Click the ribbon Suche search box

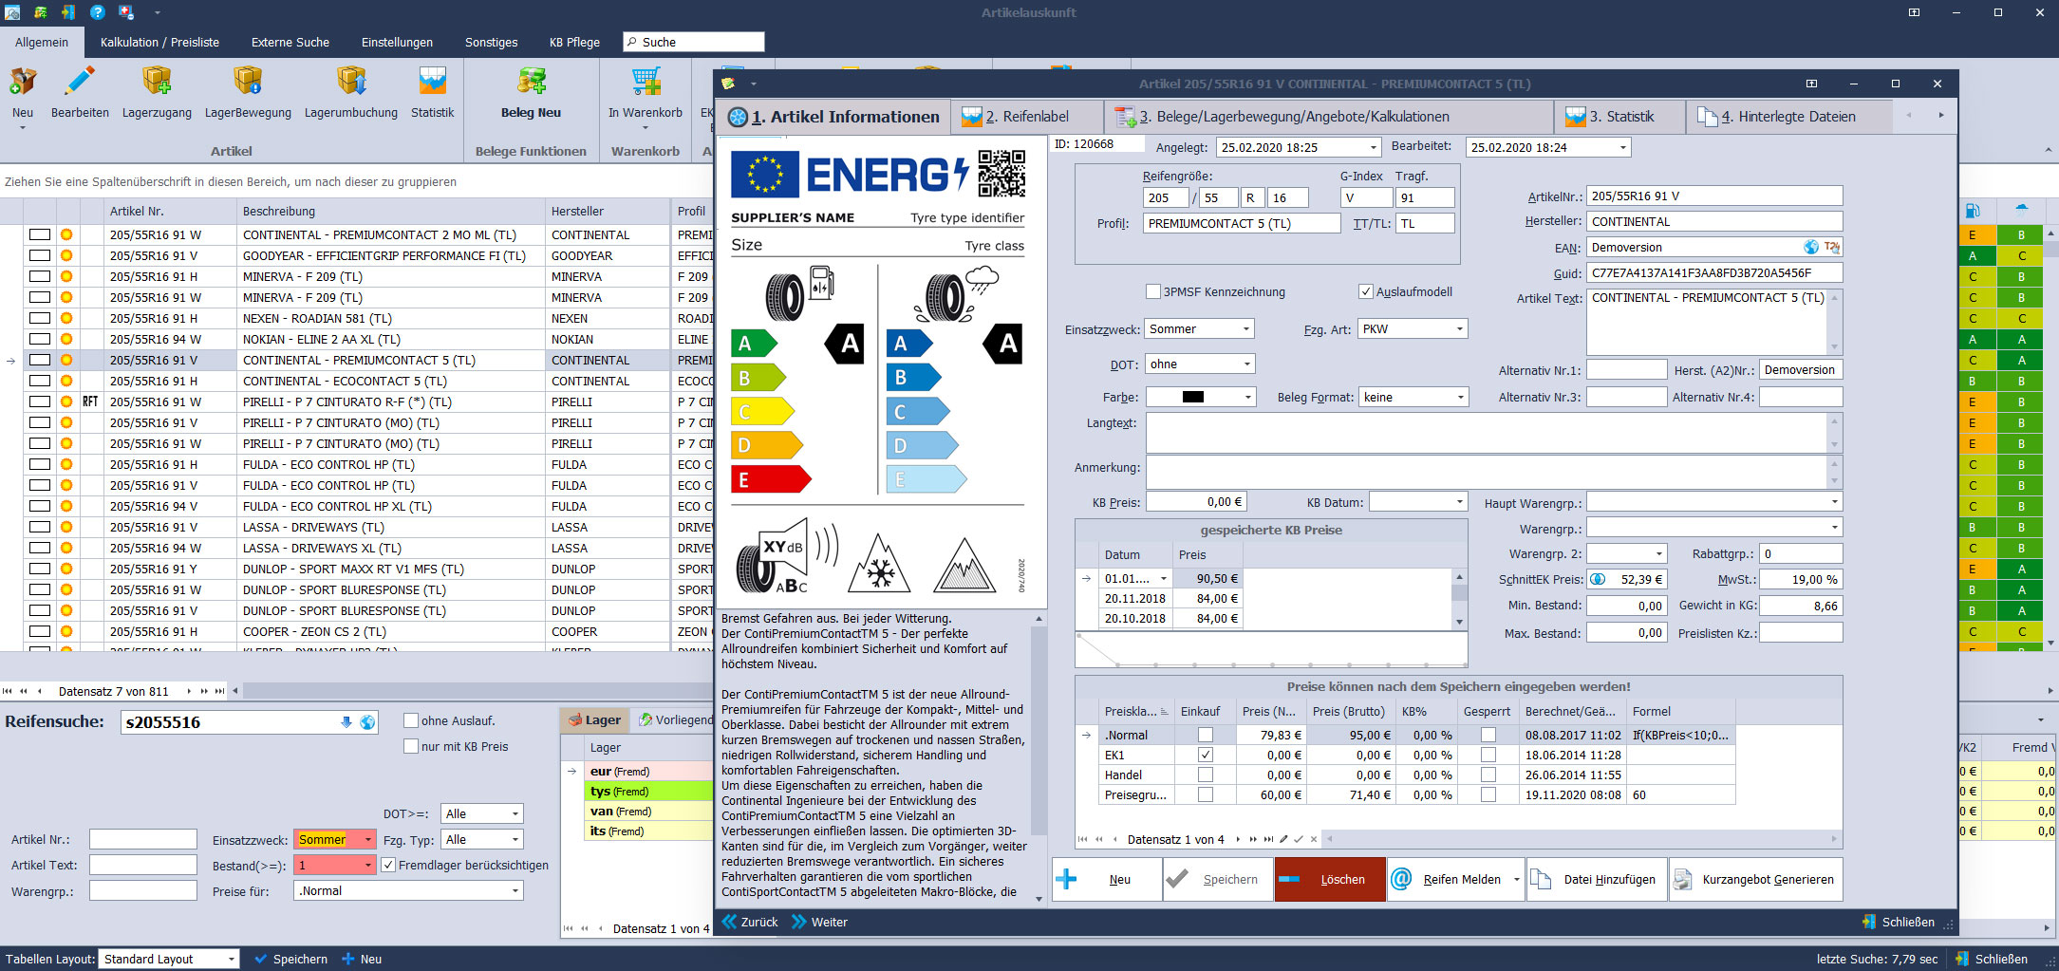pos(693,42)
